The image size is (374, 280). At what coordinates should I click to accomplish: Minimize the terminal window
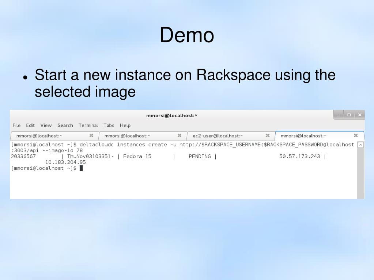tap(339, 115)
